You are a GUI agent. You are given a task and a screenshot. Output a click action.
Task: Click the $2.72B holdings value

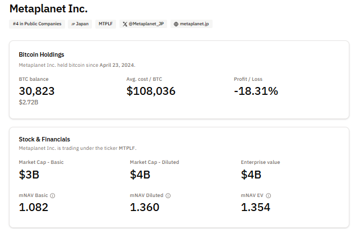tap(29, 102)
